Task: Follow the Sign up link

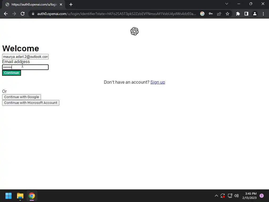Action: [158, 82]
